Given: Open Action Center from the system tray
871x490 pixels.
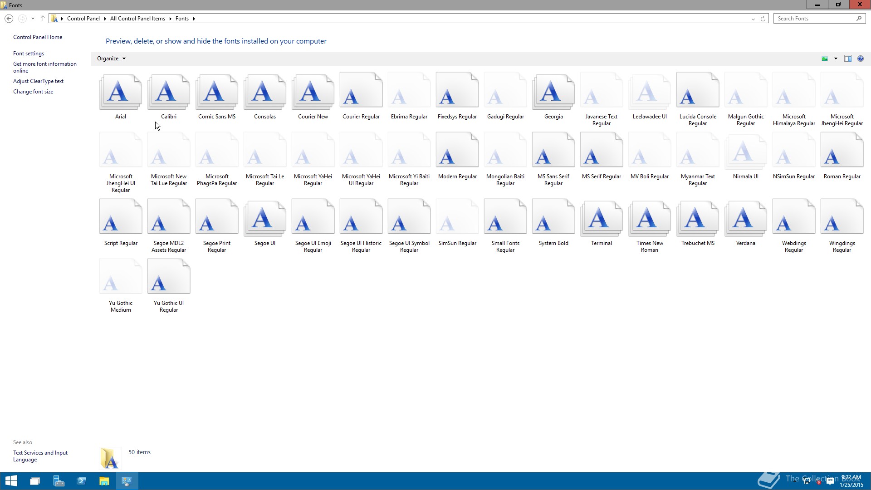Looking at the screenshot, I should (x=830, y=481).
